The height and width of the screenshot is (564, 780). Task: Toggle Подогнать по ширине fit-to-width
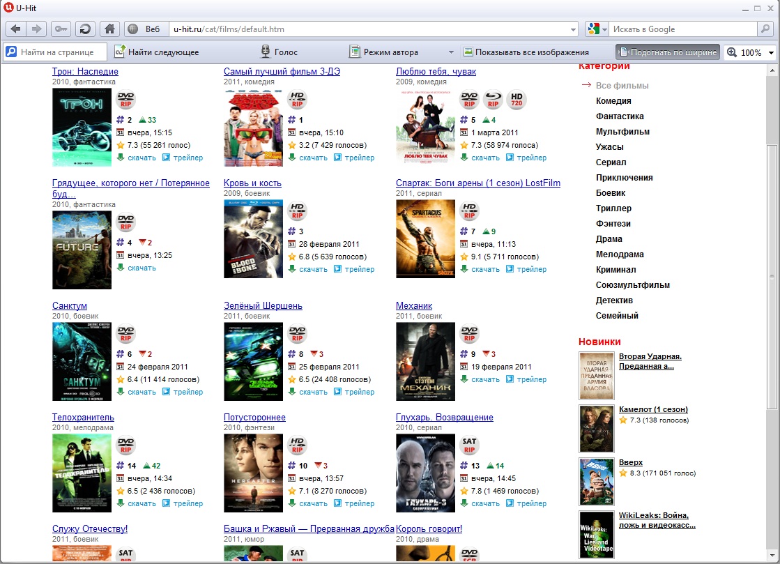(668, 52)
